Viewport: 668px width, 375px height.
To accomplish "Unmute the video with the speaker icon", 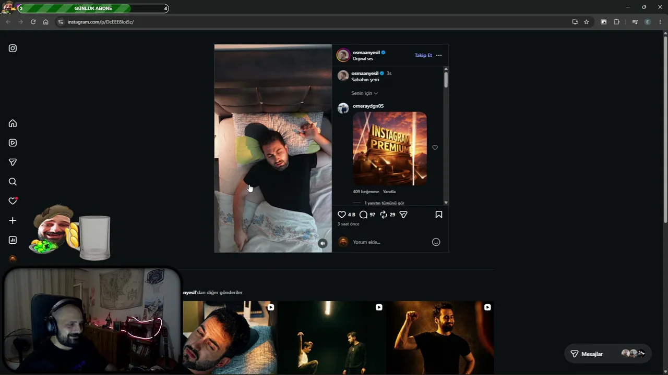I will [323, 243].
